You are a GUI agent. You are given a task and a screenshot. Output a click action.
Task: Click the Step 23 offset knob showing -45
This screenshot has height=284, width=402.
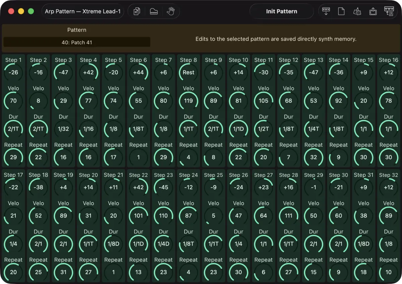163,187
